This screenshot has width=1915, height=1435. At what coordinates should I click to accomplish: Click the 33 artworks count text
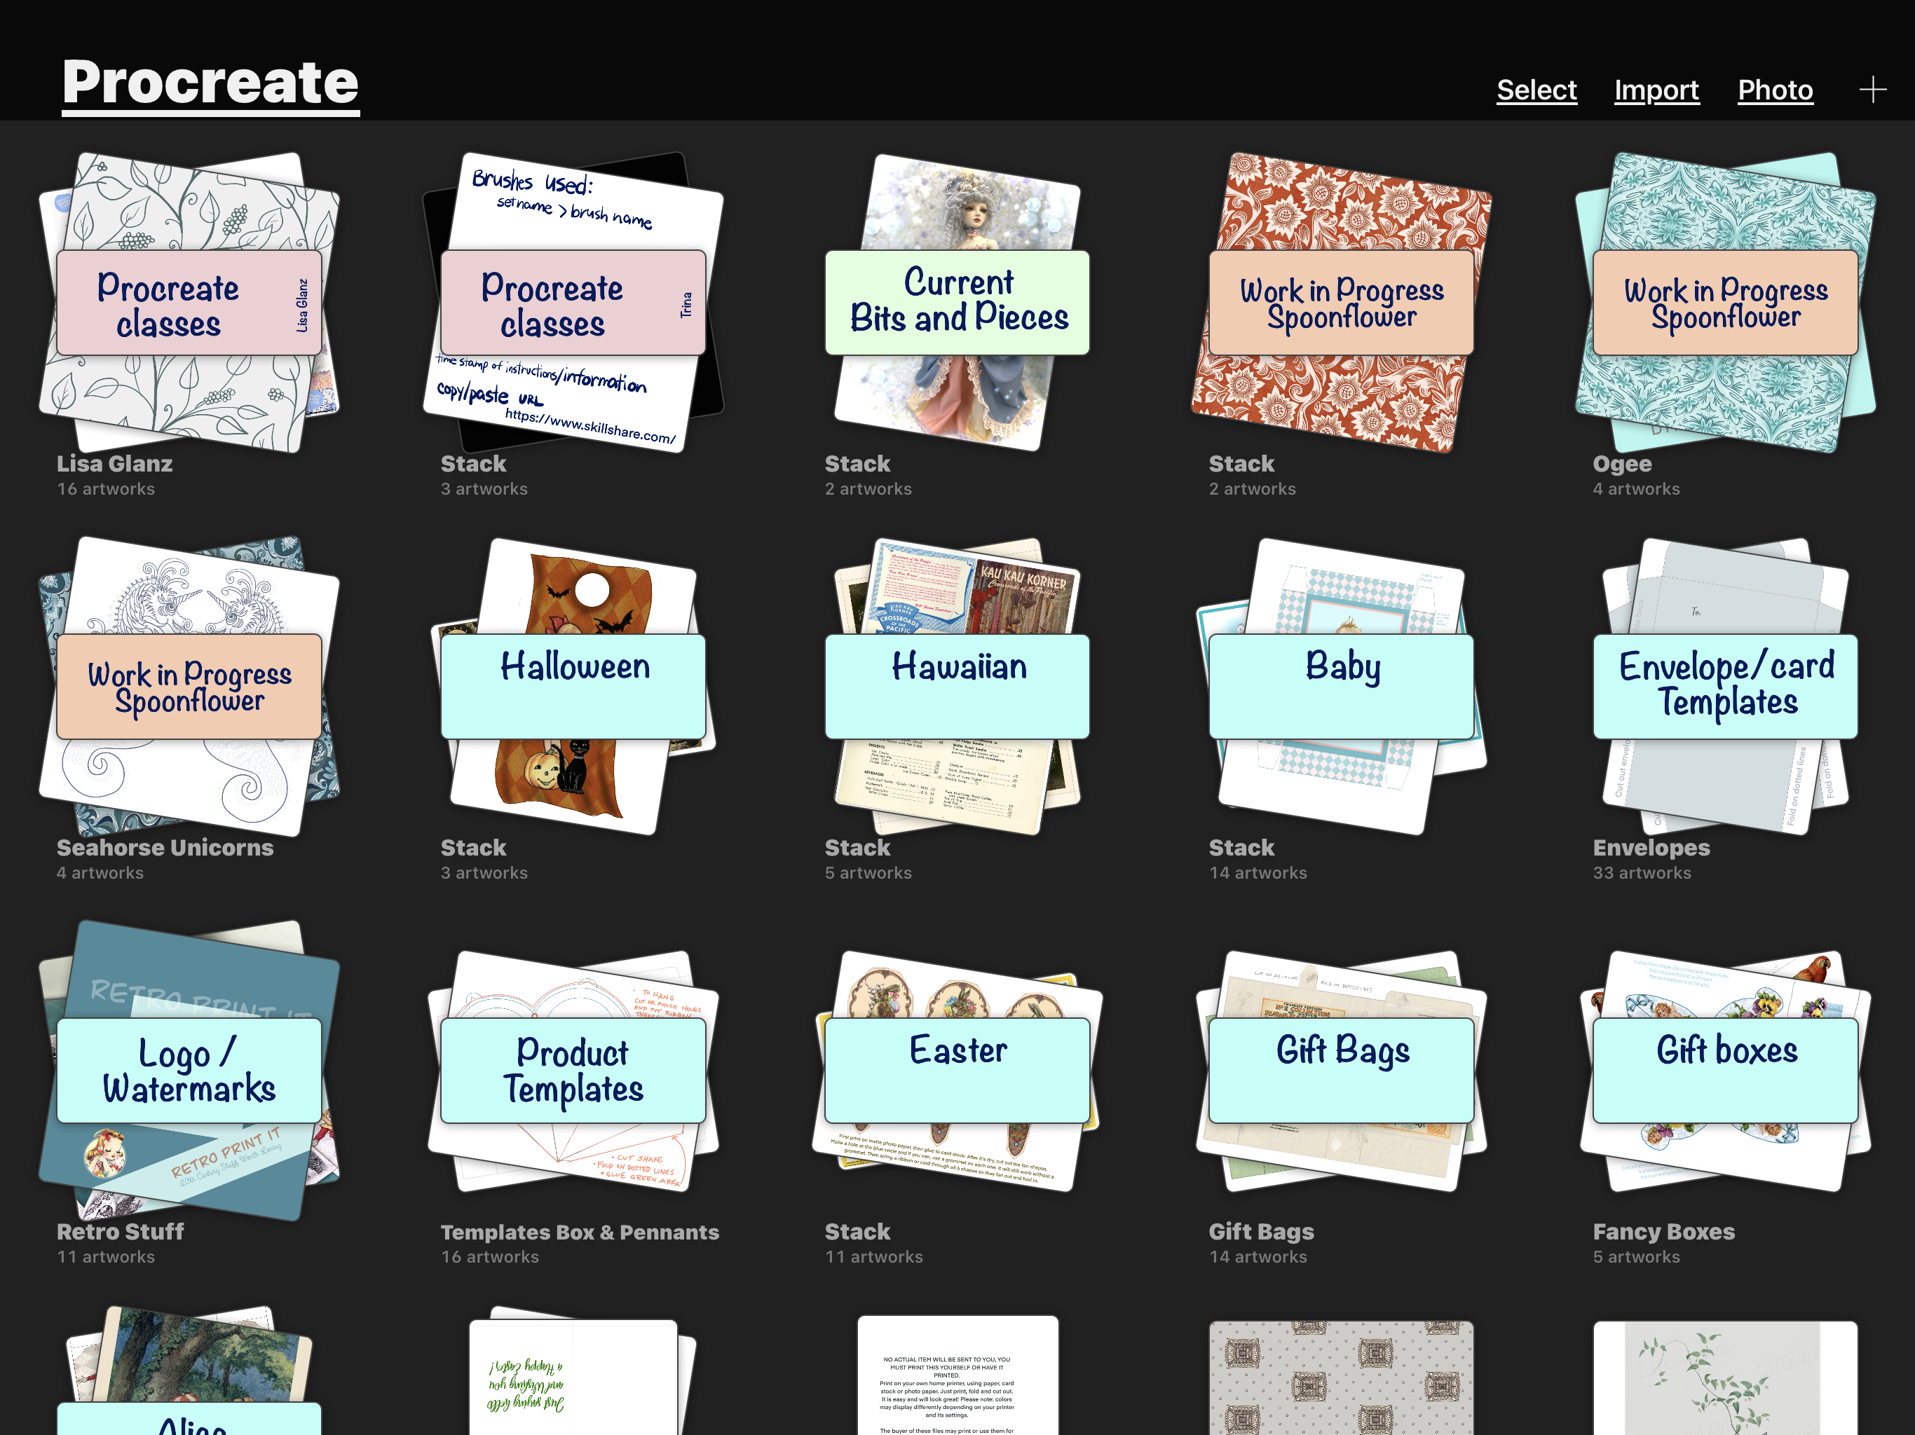click(1642, 872)
